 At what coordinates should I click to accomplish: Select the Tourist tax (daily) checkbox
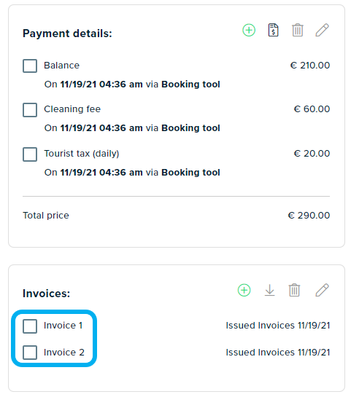(x=30, y=154)
